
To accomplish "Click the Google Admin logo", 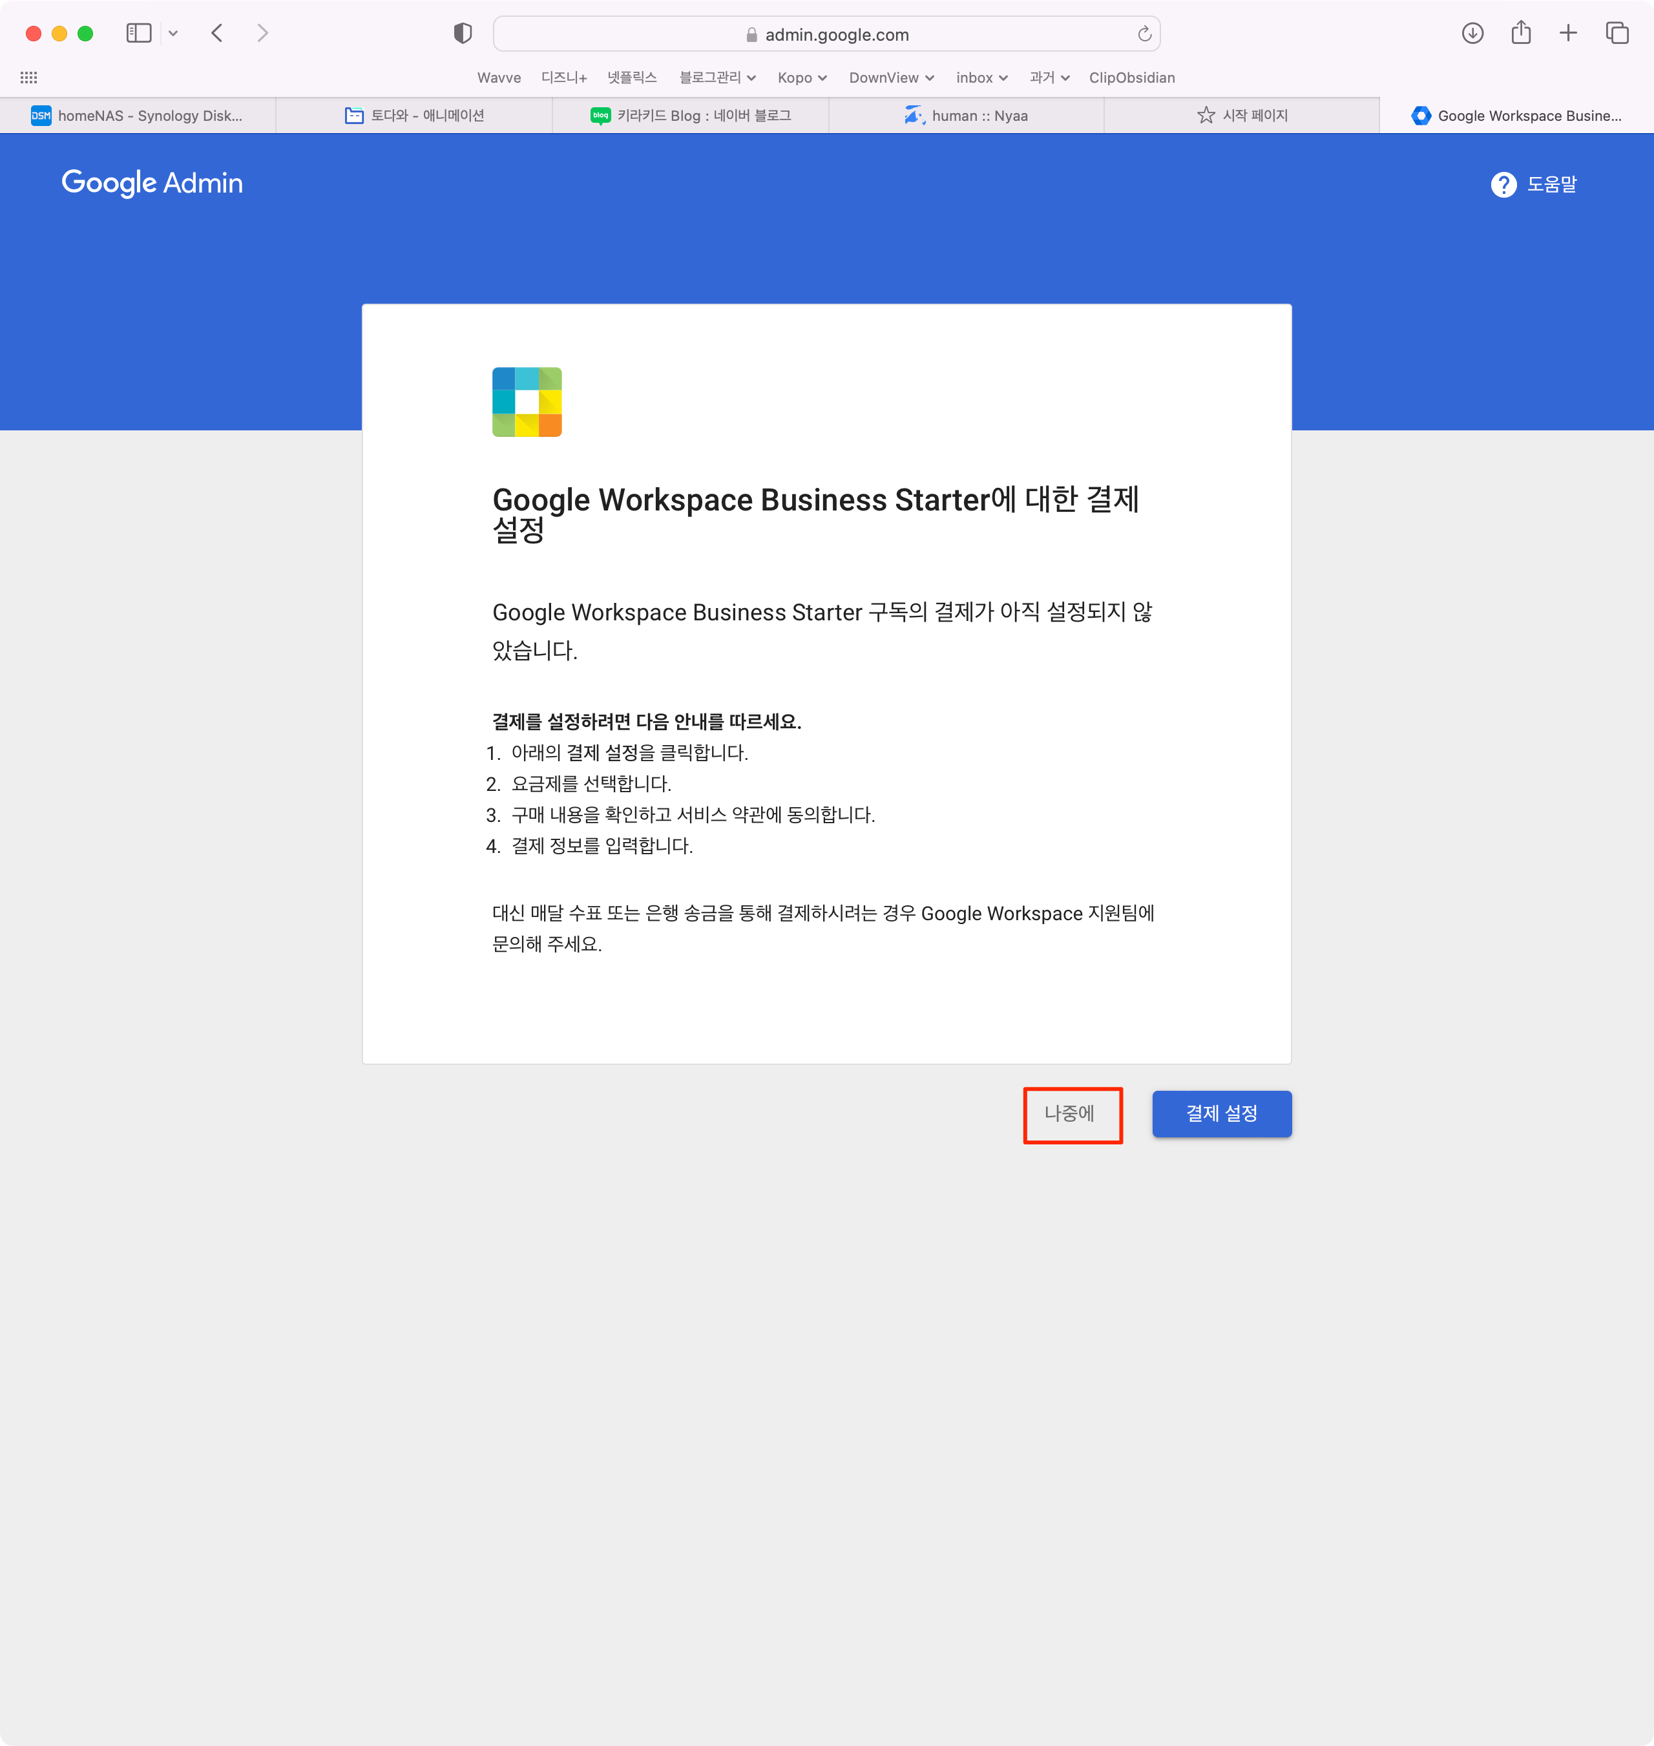I will (152, 182).
